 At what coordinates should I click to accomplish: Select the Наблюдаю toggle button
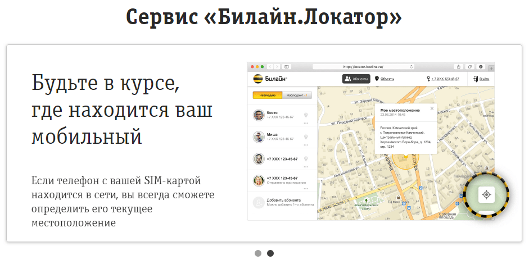point(268,95)
